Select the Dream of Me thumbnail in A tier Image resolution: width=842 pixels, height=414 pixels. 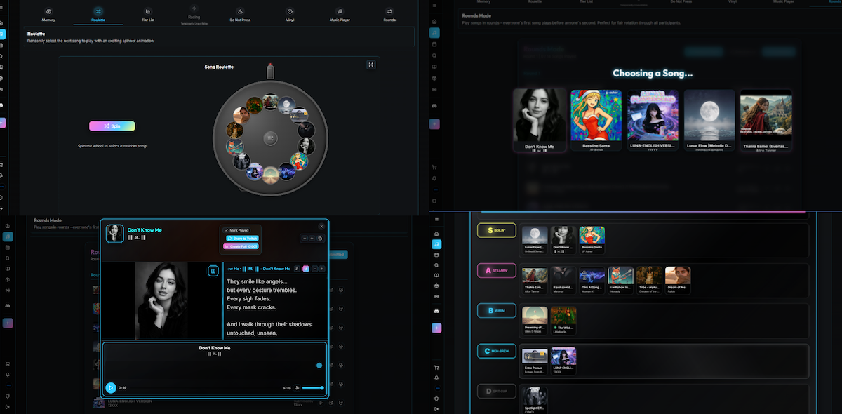(678, 279)
